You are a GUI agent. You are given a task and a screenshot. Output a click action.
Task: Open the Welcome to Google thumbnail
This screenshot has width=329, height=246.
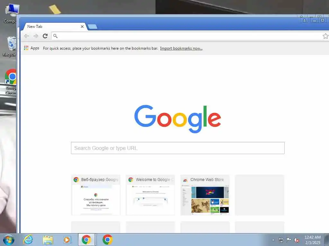[150, 195]
